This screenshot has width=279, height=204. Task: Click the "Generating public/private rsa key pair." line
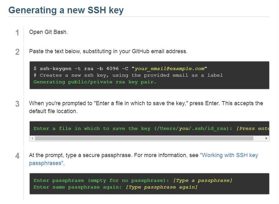click(x=95, y=82)
